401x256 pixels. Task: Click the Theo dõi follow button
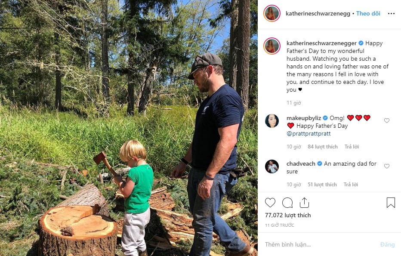[x=368, y=14]
